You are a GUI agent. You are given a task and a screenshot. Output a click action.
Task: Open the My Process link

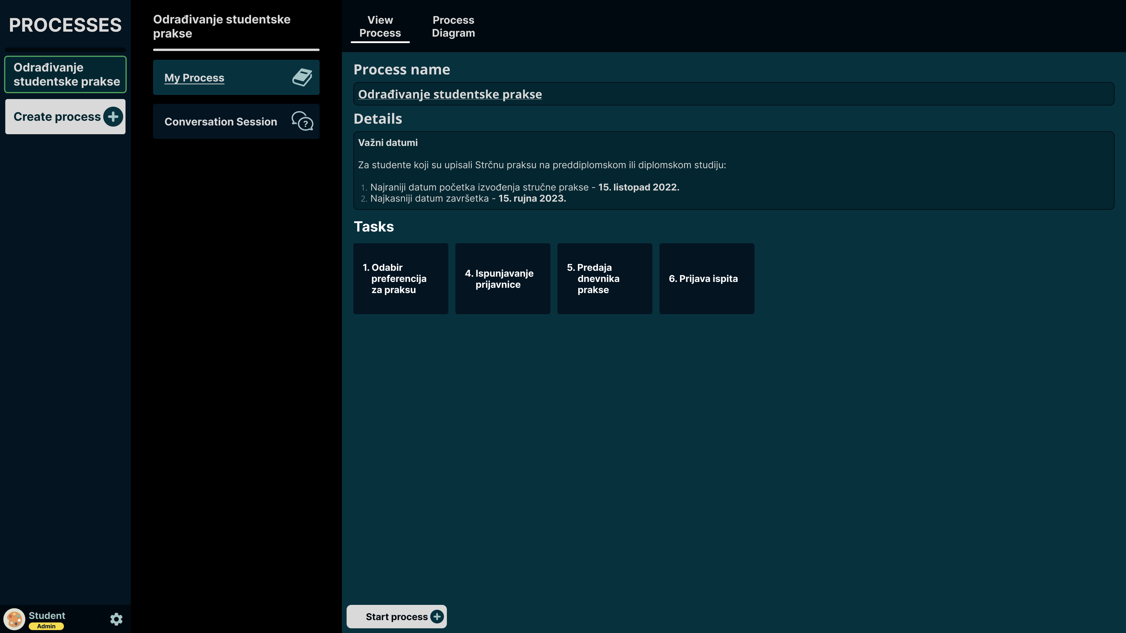pyautogui.click(x=194, y=78)
